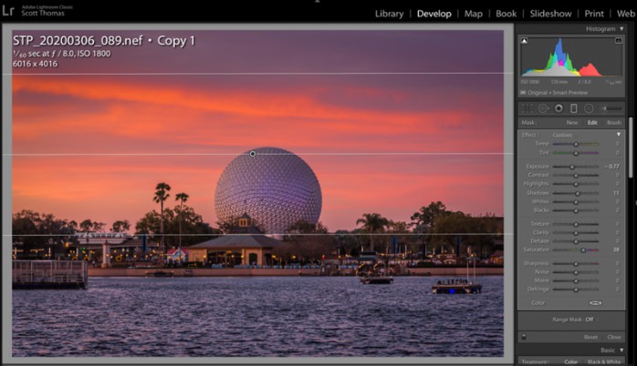Screen dimensions: 637x366
Task: Show the hidden top panel arrow
Action: 318,2
